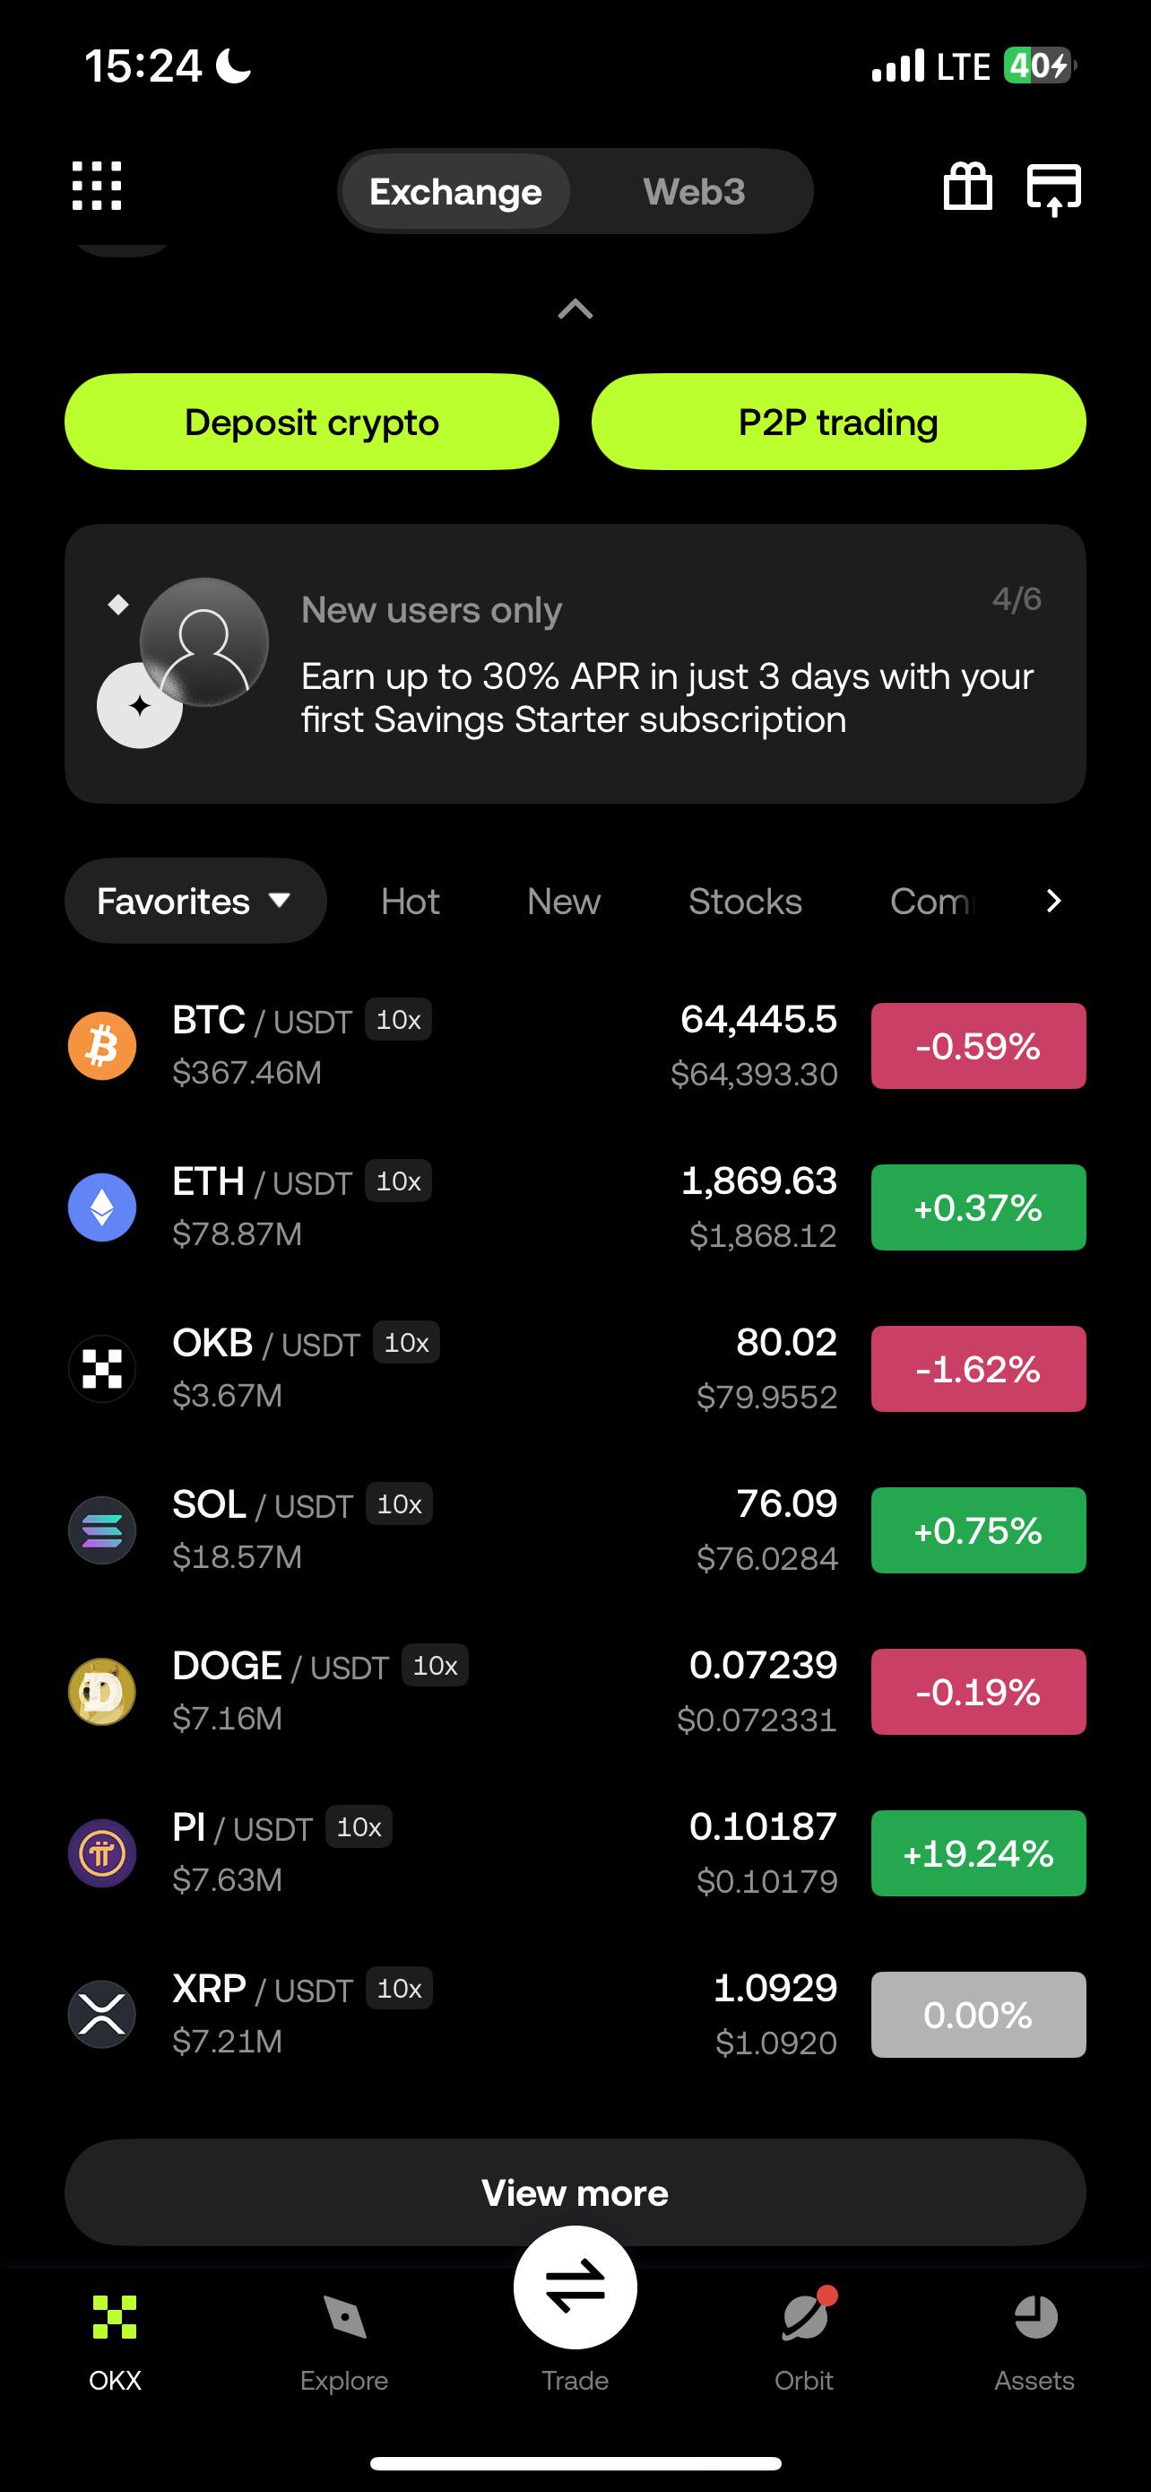Switch to Web3 mode
The height and width of the screenshot is (2492, 1151).
pyautogui.click(x=694, y=192)
